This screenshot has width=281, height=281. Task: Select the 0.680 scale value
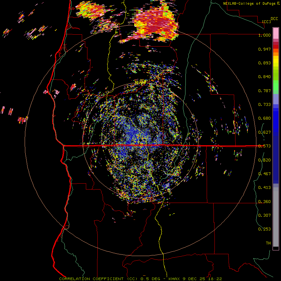[x=264, y=118]
